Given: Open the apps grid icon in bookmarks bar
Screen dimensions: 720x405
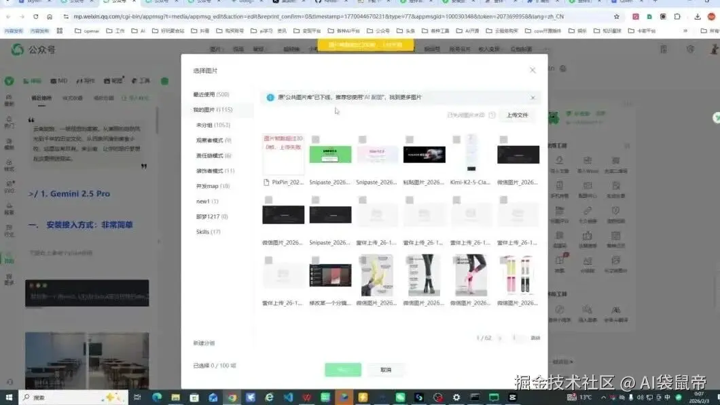Looking at the screenshot, I should (x=60, y=31).
